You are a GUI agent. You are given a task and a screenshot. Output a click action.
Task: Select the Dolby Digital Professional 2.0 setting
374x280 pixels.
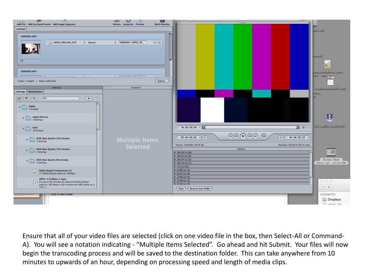click(57, 172)
